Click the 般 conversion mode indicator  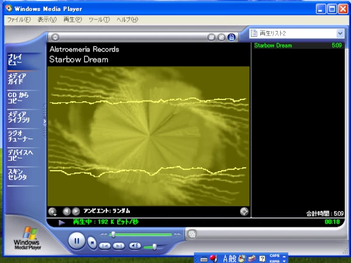tap(232, 259)
